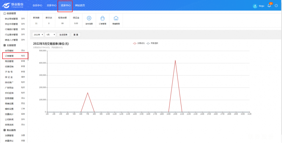Switch to 买家中心 tab
Image resolution: width=282 pixels, height=143 pixels.
pos(51,5)
